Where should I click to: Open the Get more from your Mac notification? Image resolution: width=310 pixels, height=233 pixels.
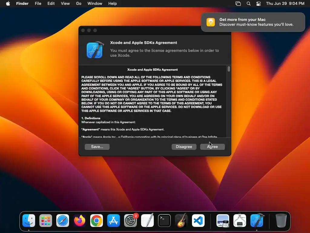pos(253,22)
